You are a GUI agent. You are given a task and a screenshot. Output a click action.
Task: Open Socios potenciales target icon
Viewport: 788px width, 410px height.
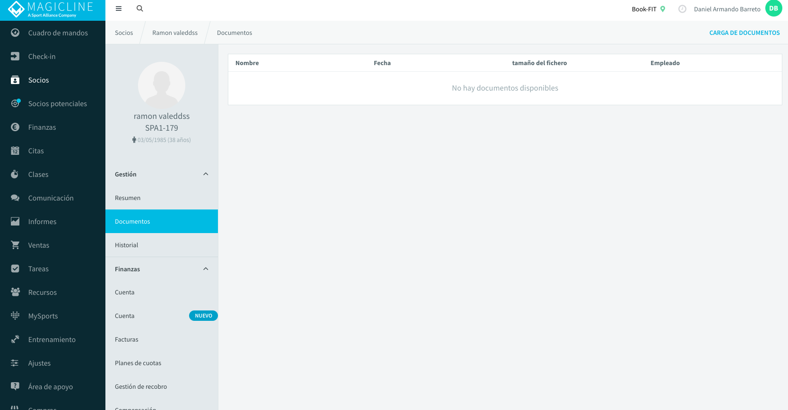pyautogui.click(x=16, y=103)
